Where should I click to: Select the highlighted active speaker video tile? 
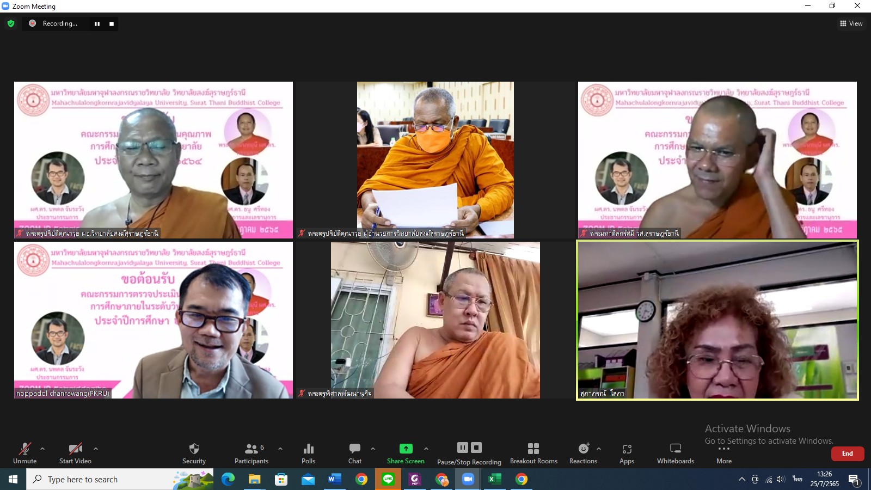[717, 320]
